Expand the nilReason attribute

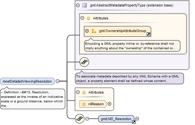coord(109,104)
